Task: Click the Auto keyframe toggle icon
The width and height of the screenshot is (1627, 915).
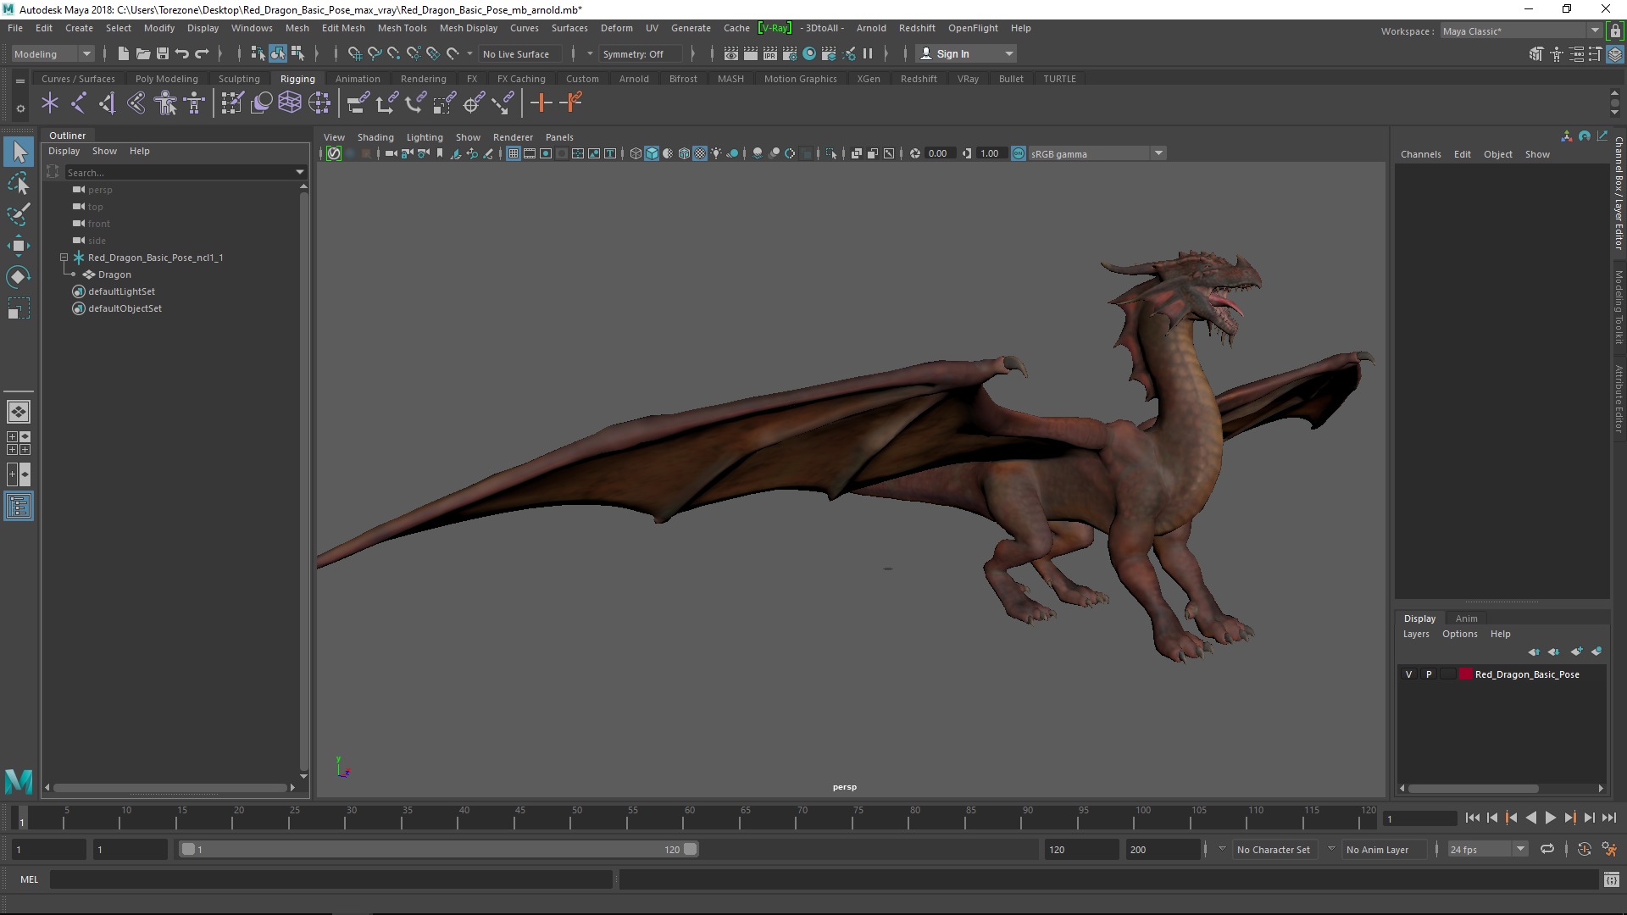Action: click(x=1584, y=849)
